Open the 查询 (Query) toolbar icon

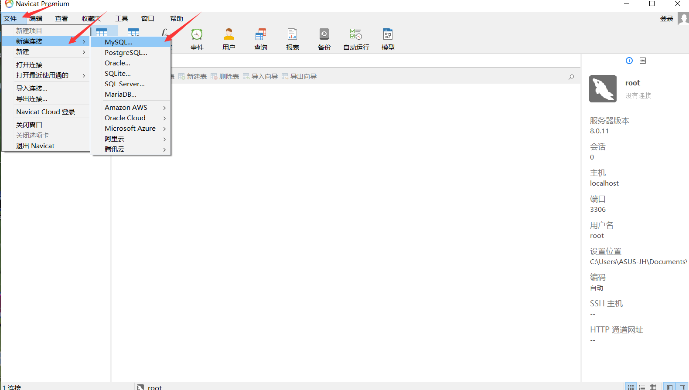(261, 39)
